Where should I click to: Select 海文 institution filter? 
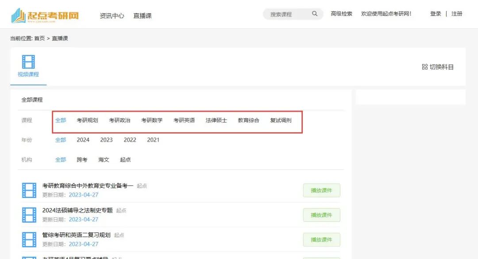tap(104, 159)
